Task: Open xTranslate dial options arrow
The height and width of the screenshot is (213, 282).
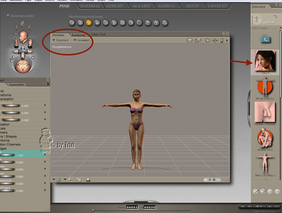Action: pyautogui.click(x=45, y=105)
